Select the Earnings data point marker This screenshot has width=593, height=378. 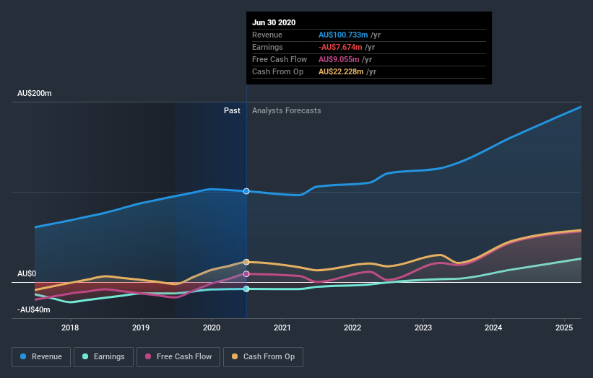[x=246, y=289]
